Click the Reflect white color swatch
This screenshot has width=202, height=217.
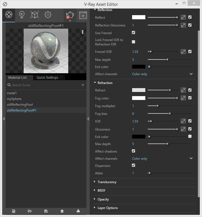[x=138, y=17]
